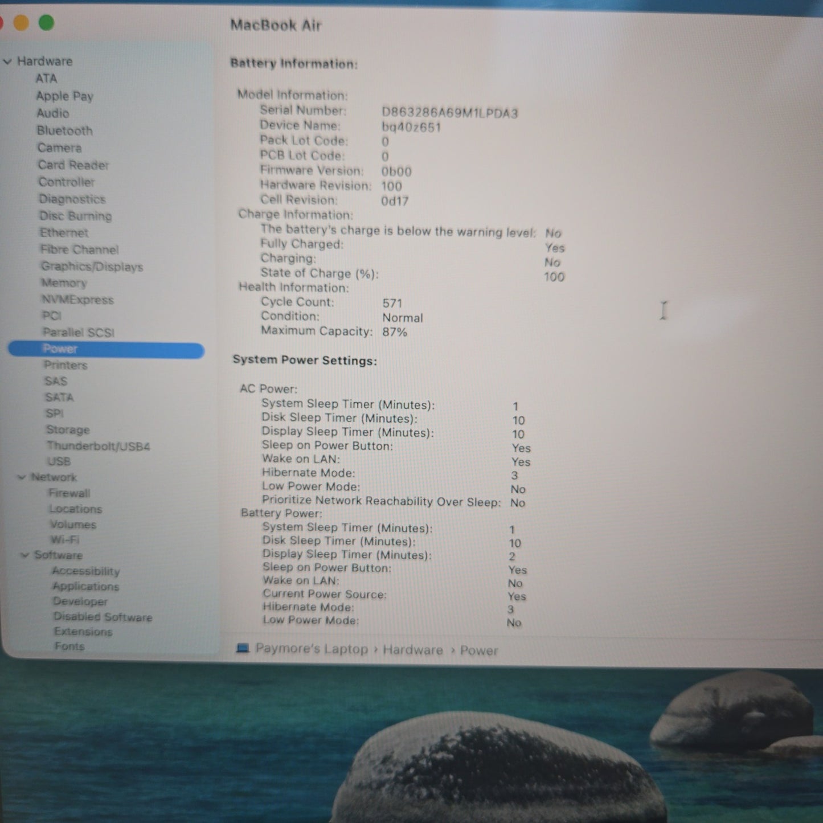The width and height of the screenshot is (823, 823).
Task: Select the highlighted Power entry
Action: click(106, 349)
